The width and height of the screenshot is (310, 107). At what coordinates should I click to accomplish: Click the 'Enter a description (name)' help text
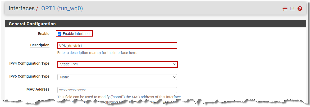97,53
